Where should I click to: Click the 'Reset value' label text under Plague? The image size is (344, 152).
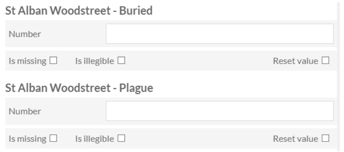tap(295, 139)
